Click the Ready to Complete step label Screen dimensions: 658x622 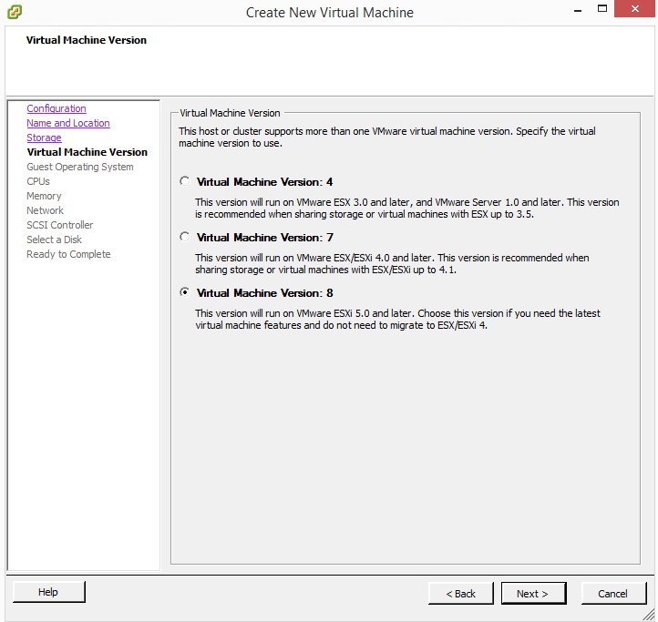69,254
